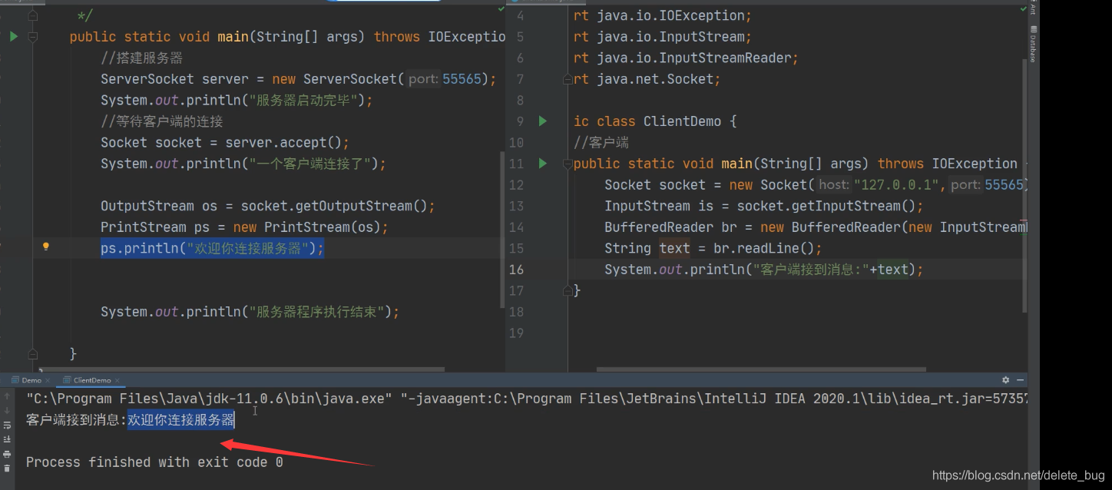
Task: Click line number 16 in gutter
Action: pyautogui.click(x=516, y=269)
